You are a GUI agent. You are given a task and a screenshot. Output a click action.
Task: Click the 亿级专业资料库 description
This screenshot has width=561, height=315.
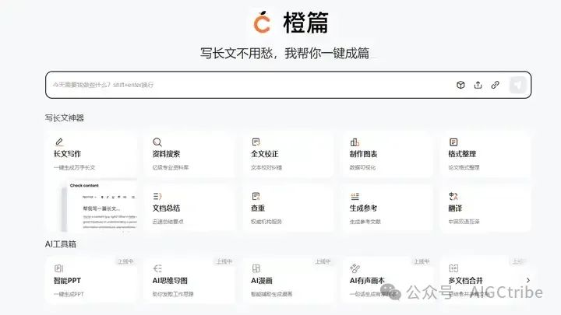(171, 167)
